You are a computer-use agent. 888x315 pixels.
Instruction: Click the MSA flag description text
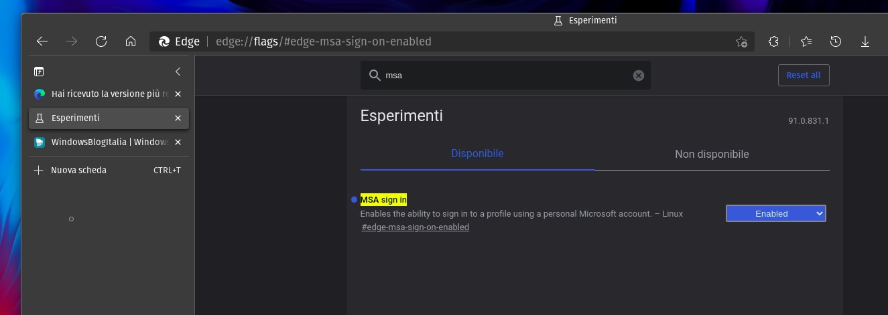(521, 214)
